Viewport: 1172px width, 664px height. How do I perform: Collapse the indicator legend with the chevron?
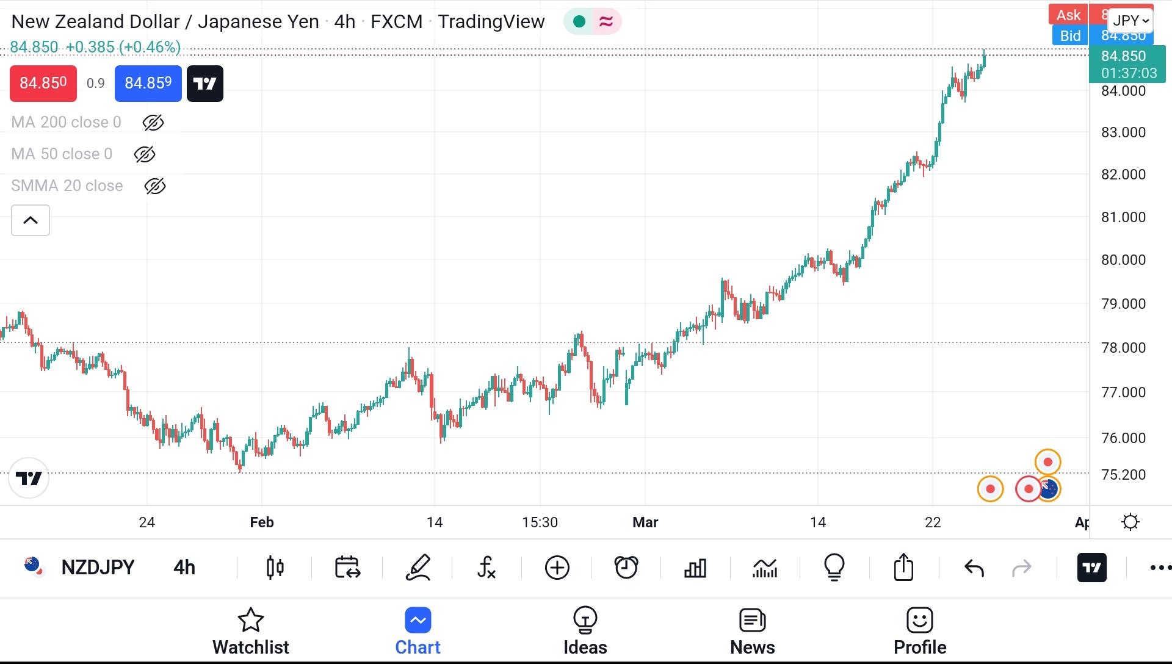(x=31, y=220)
